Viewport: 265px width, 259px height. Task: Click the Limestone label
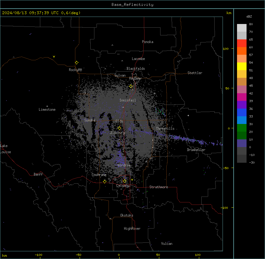47,110
